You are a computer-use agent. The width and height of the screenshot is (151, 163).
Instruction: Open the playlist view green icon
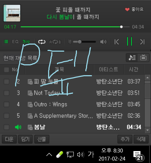6,41
